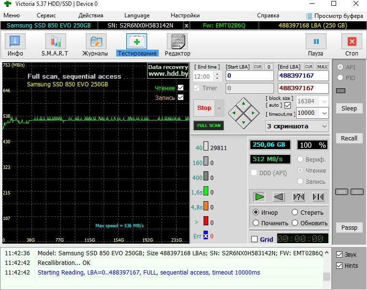Viewport: 367px width, 290px height.
Task: Toggle the Звук sound checkbox
Action: (340, 255)
